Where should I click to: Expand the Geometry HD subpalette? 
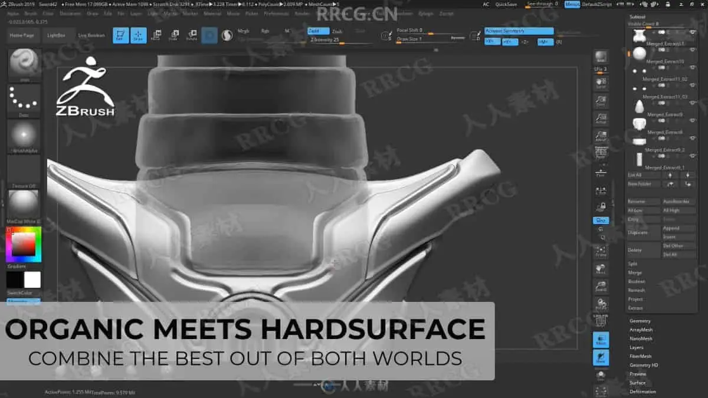[643, 365]
